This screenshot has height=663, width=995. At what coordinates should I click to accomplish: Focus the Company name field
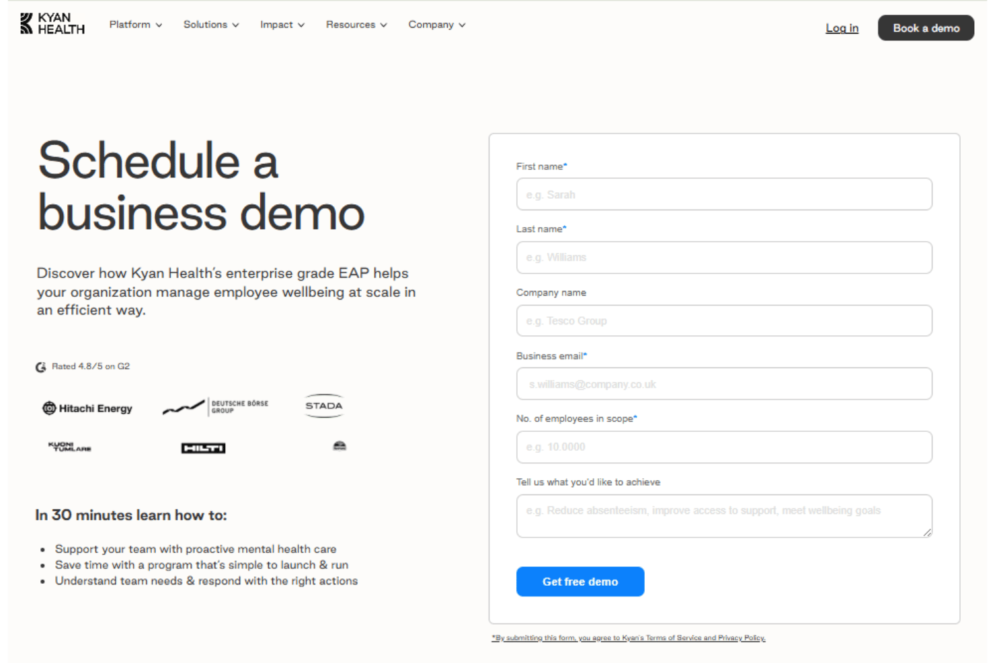pos(724,320)
